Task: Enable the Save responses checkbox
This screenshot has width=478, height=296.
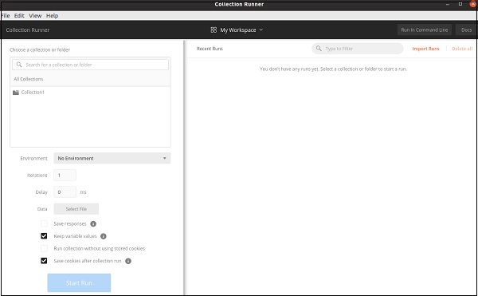Action: 44,223
